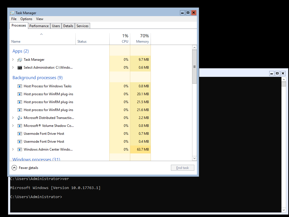Expand the Select Administrator app entry
The image size is (289, 217).
pyautogui.click(x=13, y=68)
